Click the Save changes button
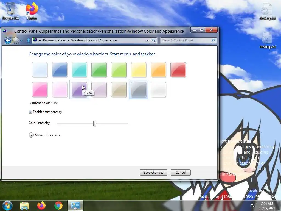Image resolution: width=281 pixels, height=211 pixels. tap(153, 173)
